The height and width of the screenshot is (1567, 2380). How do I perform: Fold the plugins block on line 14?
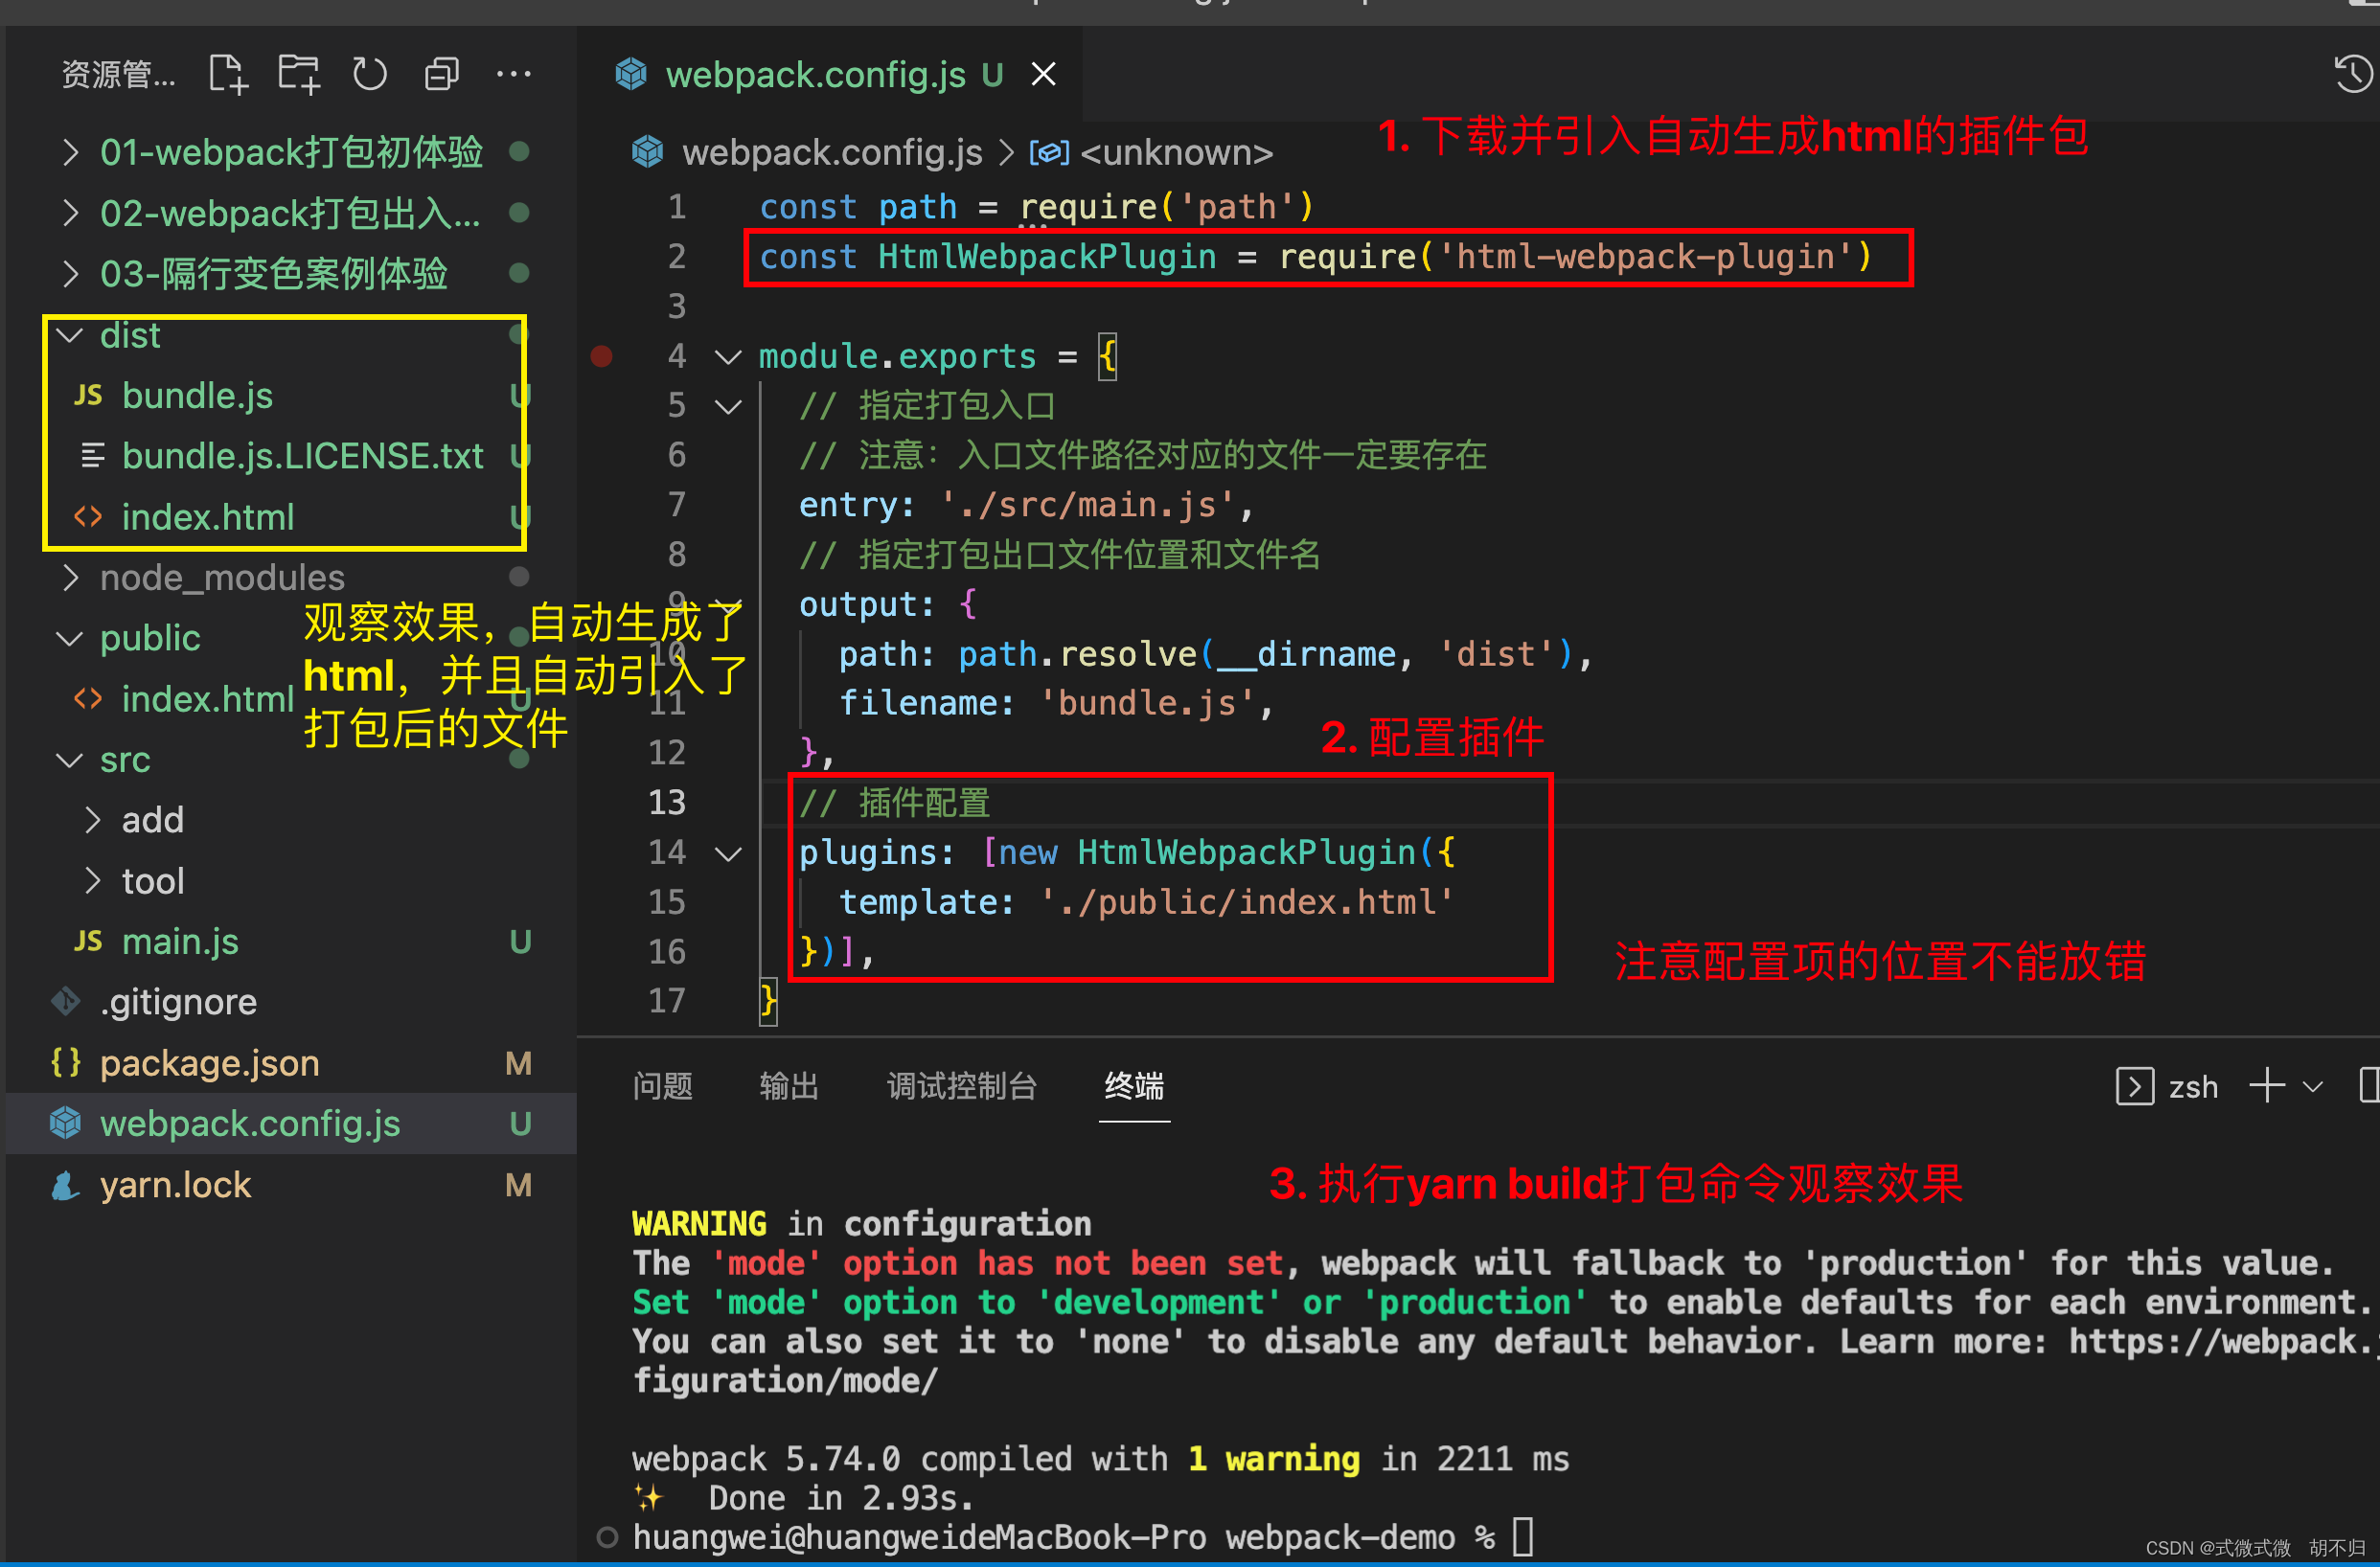(729, 853)
